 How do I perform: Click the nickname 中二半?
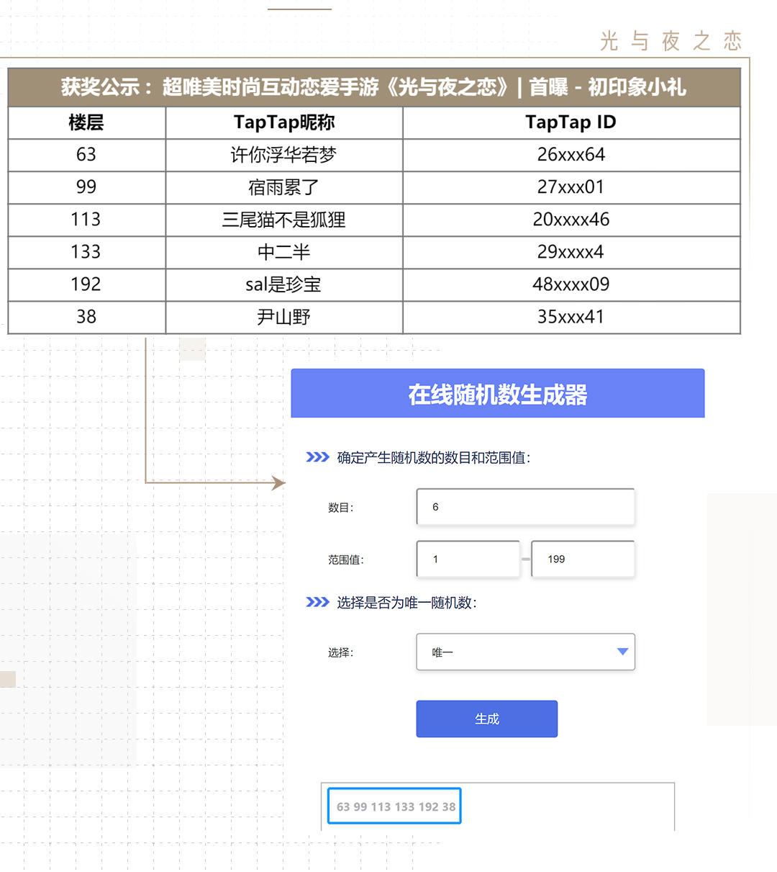coord(283,252)
